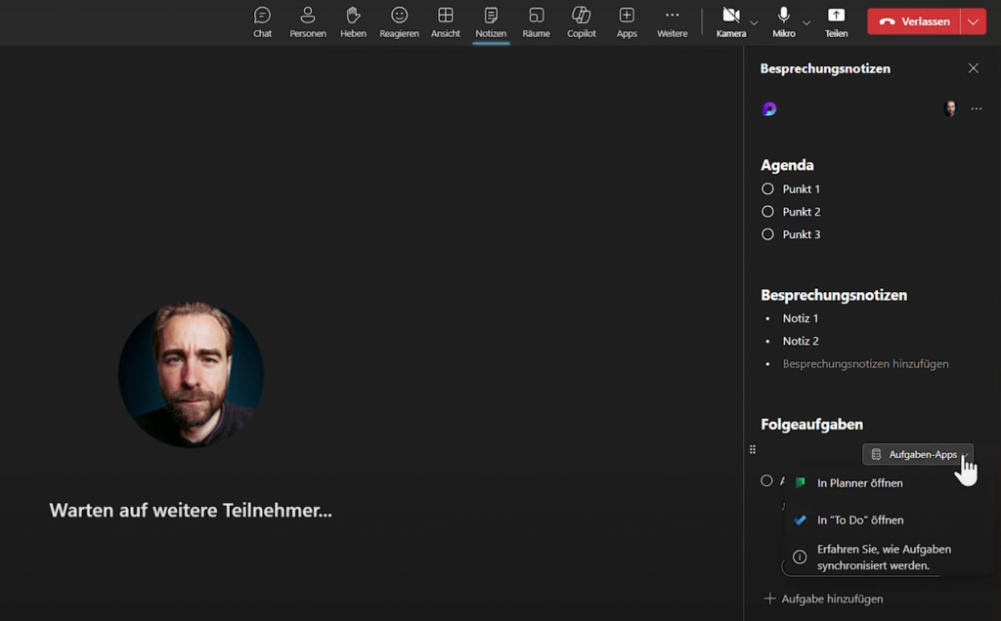Click the small user avatar in notes panel
Image resolution: width=1001 pixels, height=621 pixels.
pos(950,108)
